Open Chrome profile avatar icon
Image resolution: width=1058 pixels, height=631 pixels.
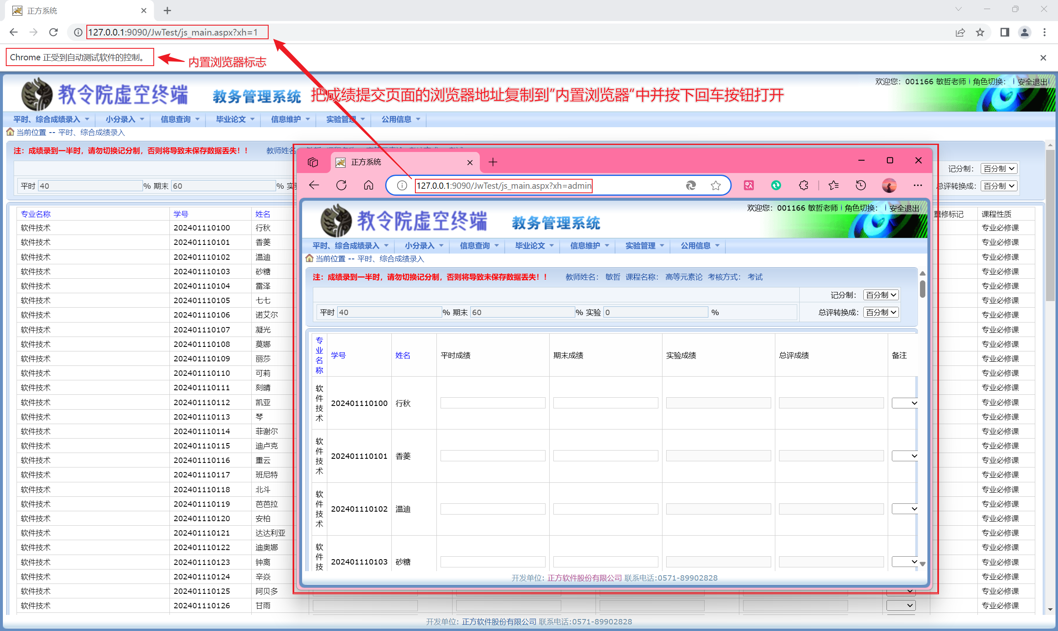1025,32
